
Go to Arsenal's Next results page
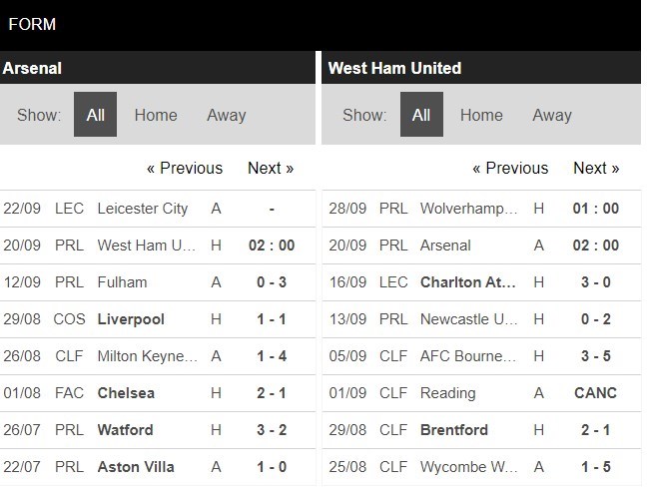click(271, 168)
